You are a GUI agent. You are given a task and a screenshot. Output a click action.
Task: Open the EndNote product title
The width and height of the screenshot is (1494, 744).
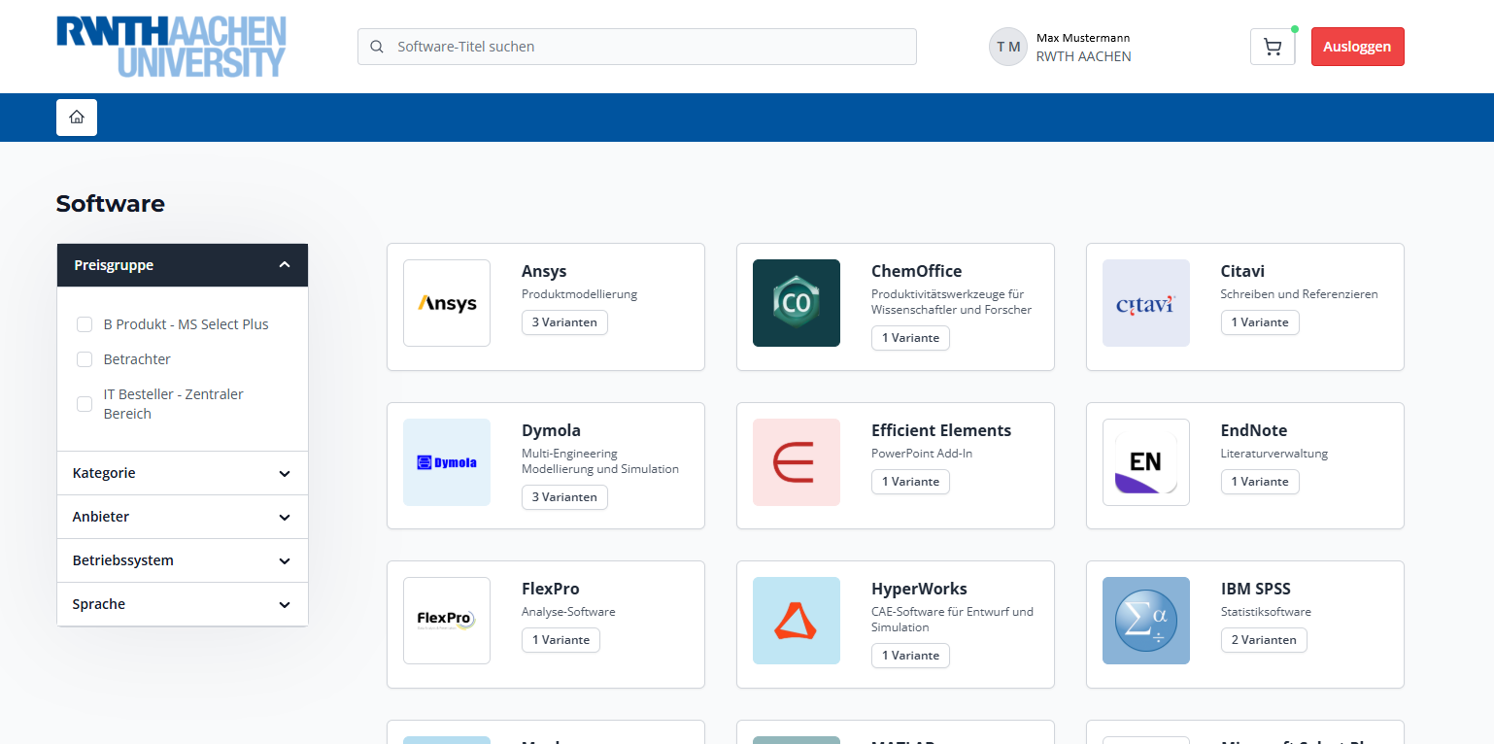[1254, 430]
